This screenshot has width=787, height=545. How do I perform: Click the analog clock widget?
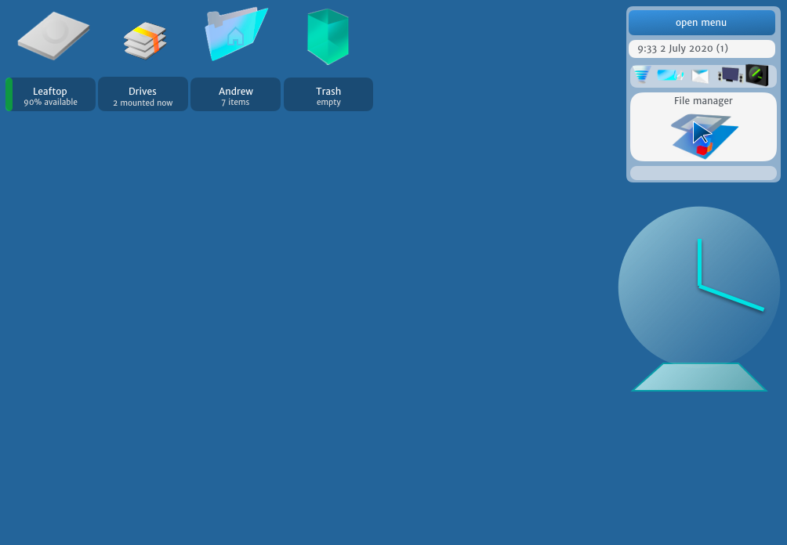point(699,299)
